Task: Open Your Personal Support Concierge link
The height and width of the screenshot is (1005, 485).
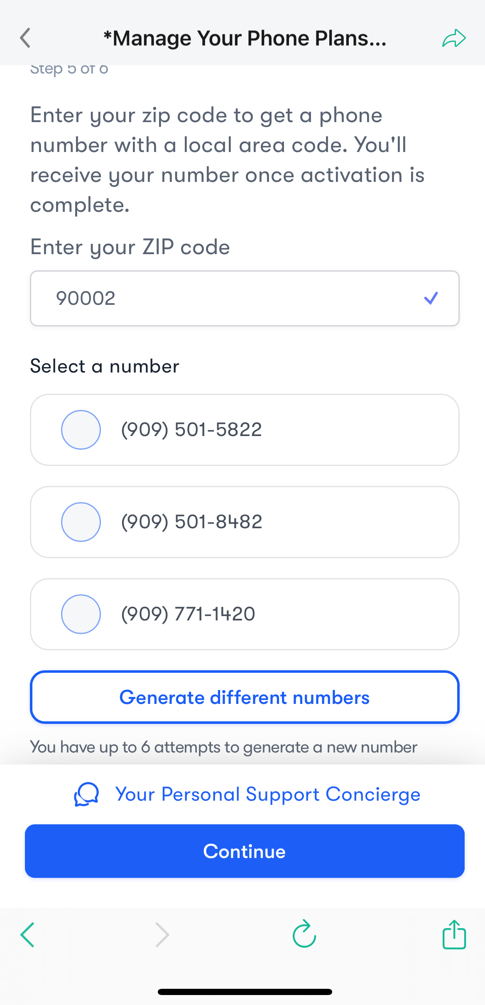Action: click(268, 794)
